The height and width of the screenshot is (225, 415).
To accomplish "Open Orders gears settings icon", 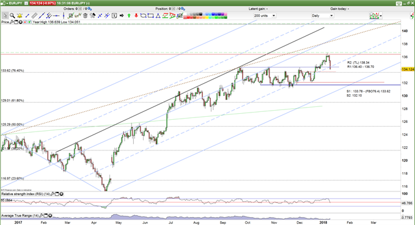I will pos(90,9).
